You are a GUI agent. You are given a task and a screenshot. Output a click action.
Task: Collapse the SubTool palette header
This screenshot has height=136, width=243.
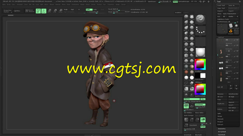pos(221,37)
